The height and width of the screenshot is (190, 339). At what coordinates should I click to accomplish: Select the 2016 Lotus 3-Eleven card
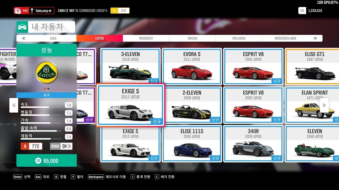[x=131, y=66]
